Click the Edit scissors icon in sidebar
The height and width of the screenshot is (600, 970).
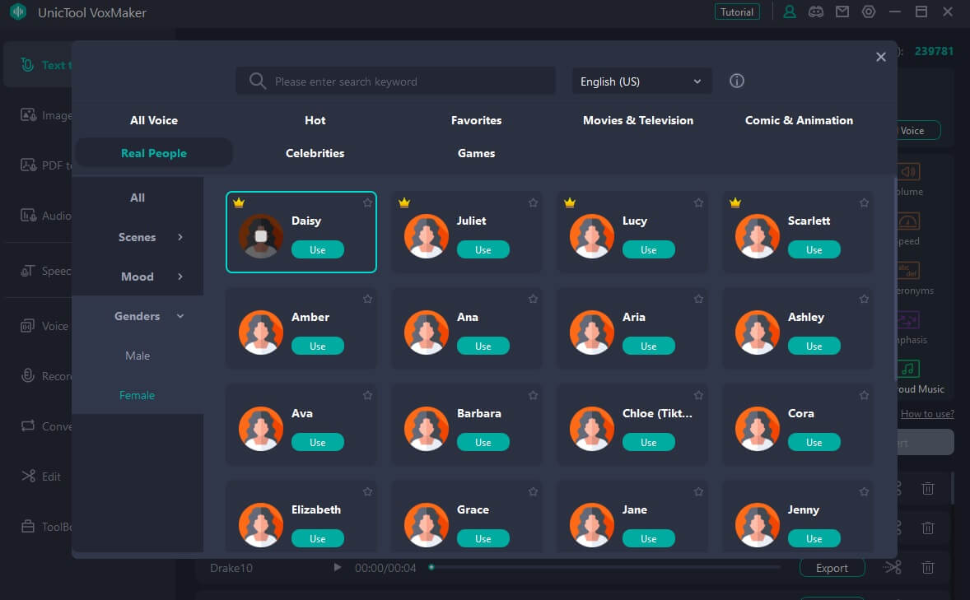pyautogui.click(x=29, y=476)
